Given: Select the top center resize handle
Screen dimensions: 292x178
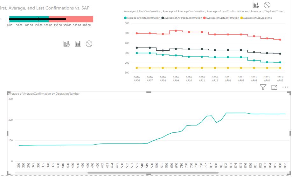Looking at the screenshot, I should [x=149, y=92].
